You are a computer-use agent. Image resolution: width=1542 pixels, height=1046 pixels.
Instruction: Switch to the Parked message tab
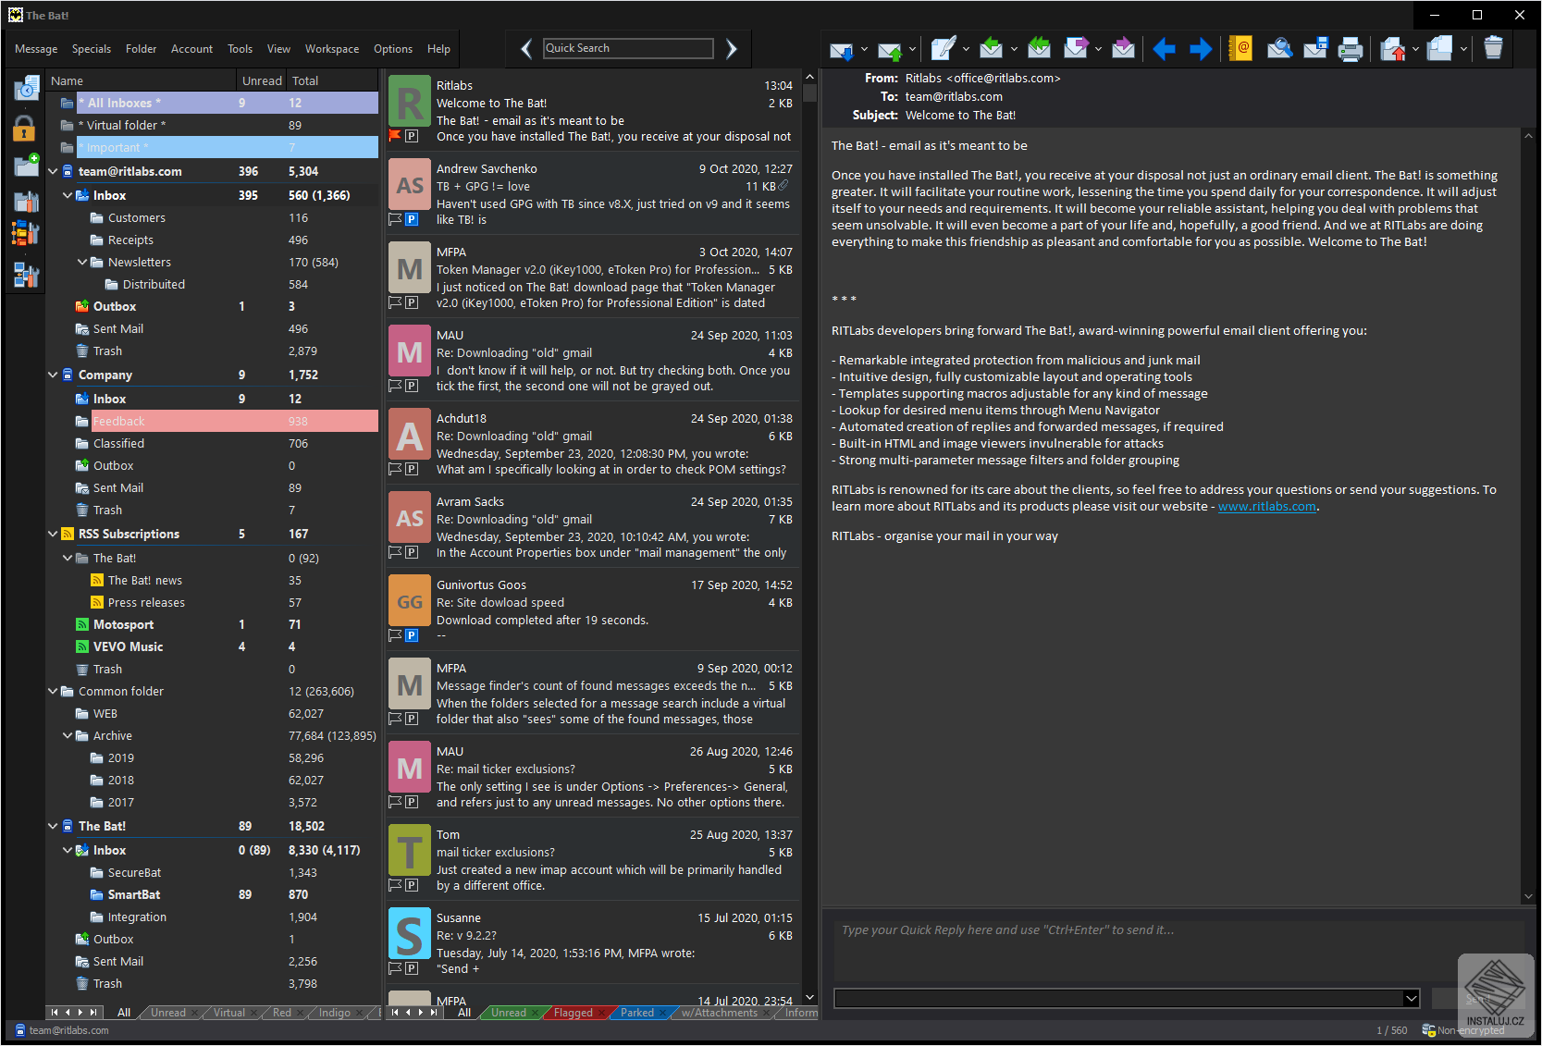tap(637, 1013)
